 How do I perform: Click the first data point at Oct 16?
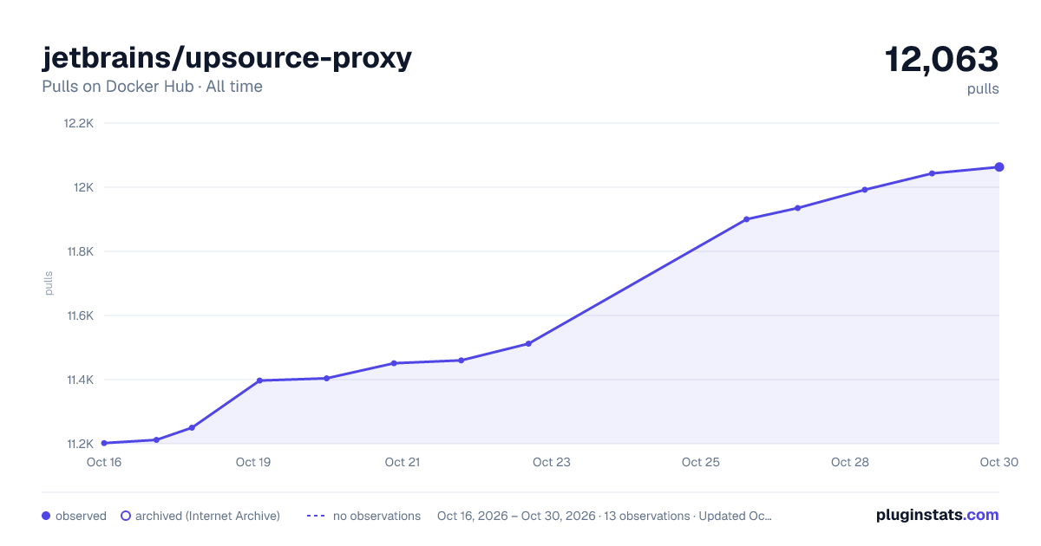click(x=104, y=443)
